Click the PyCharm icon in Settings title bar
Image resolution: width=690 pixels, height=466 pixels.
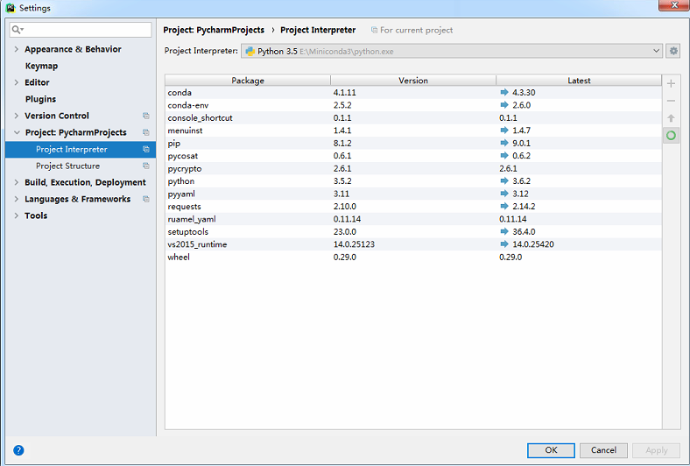tap(11, 8)
